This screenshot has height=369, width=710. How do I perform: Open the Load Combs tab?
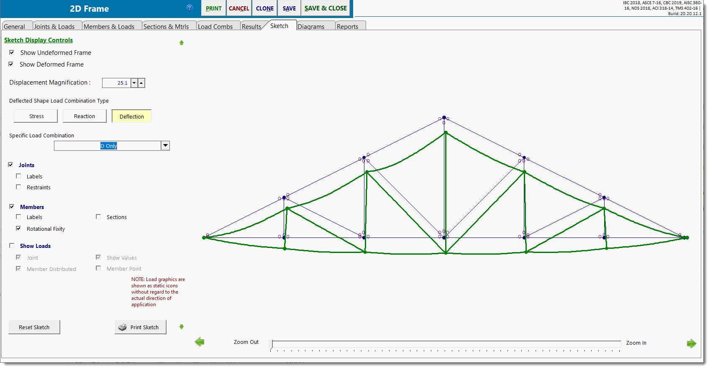(x=215, y=26)
